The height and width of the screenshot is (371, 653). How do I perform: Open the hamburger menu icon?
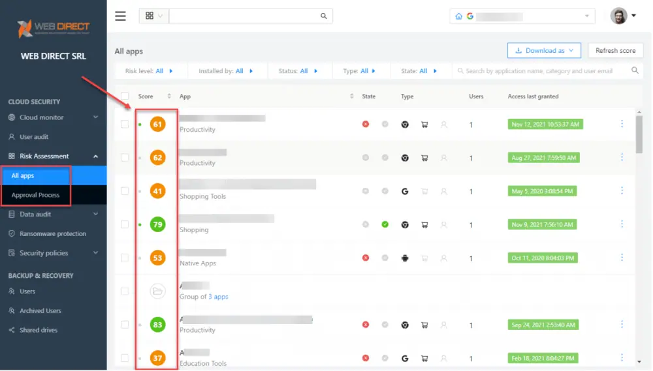[120, 16]
